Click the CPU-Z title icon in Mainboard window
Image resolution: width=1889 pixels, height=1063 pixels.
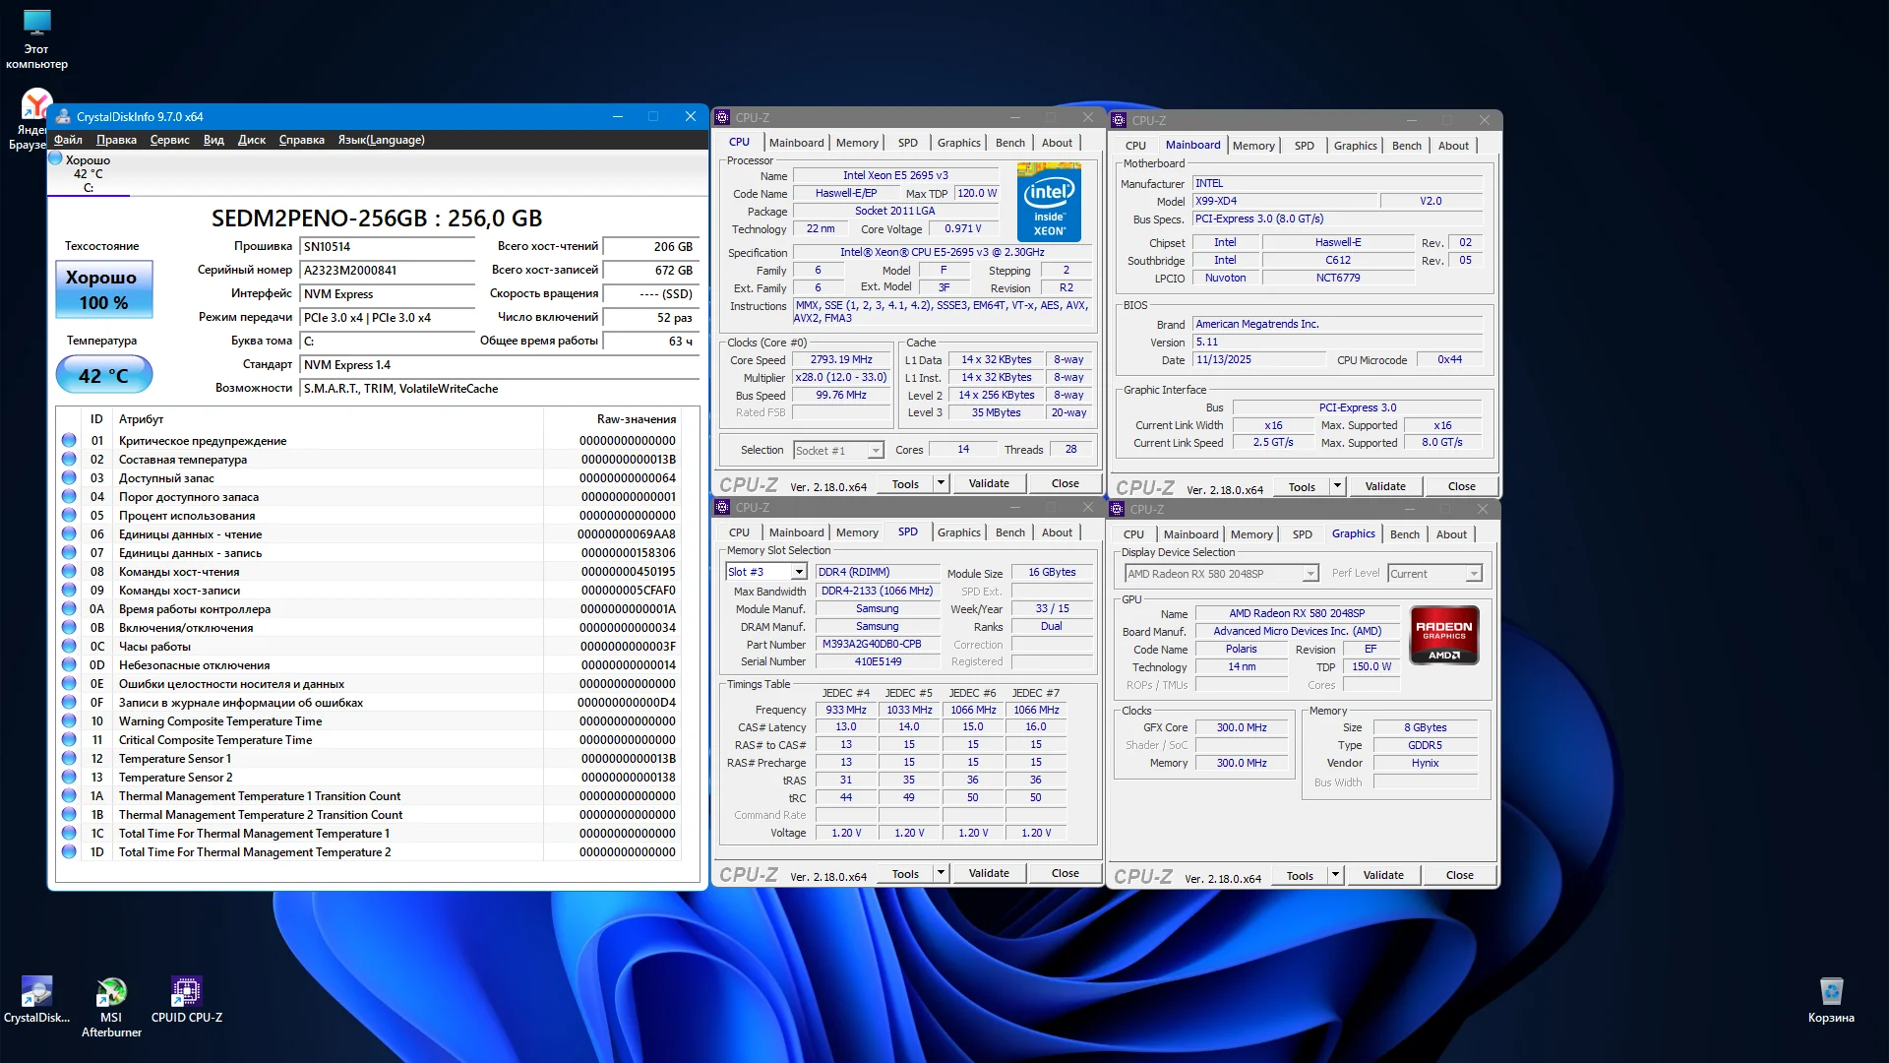tap(1119, 120)
